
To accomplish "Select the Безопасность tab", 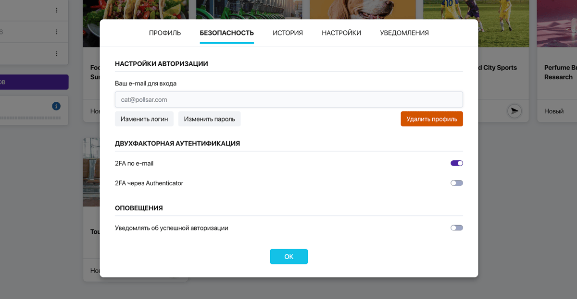I will 227,33.
